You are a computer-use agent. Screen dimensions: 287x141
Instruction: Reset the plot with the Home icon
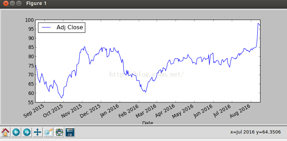(x=5, y=132)
